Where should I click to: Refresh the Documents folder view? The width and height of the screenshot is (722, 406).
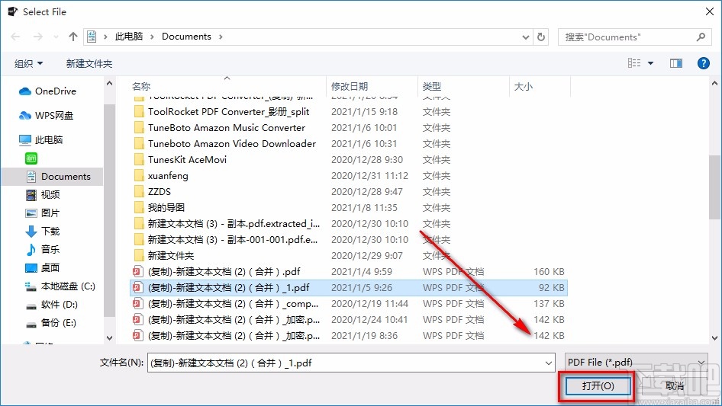542,37
